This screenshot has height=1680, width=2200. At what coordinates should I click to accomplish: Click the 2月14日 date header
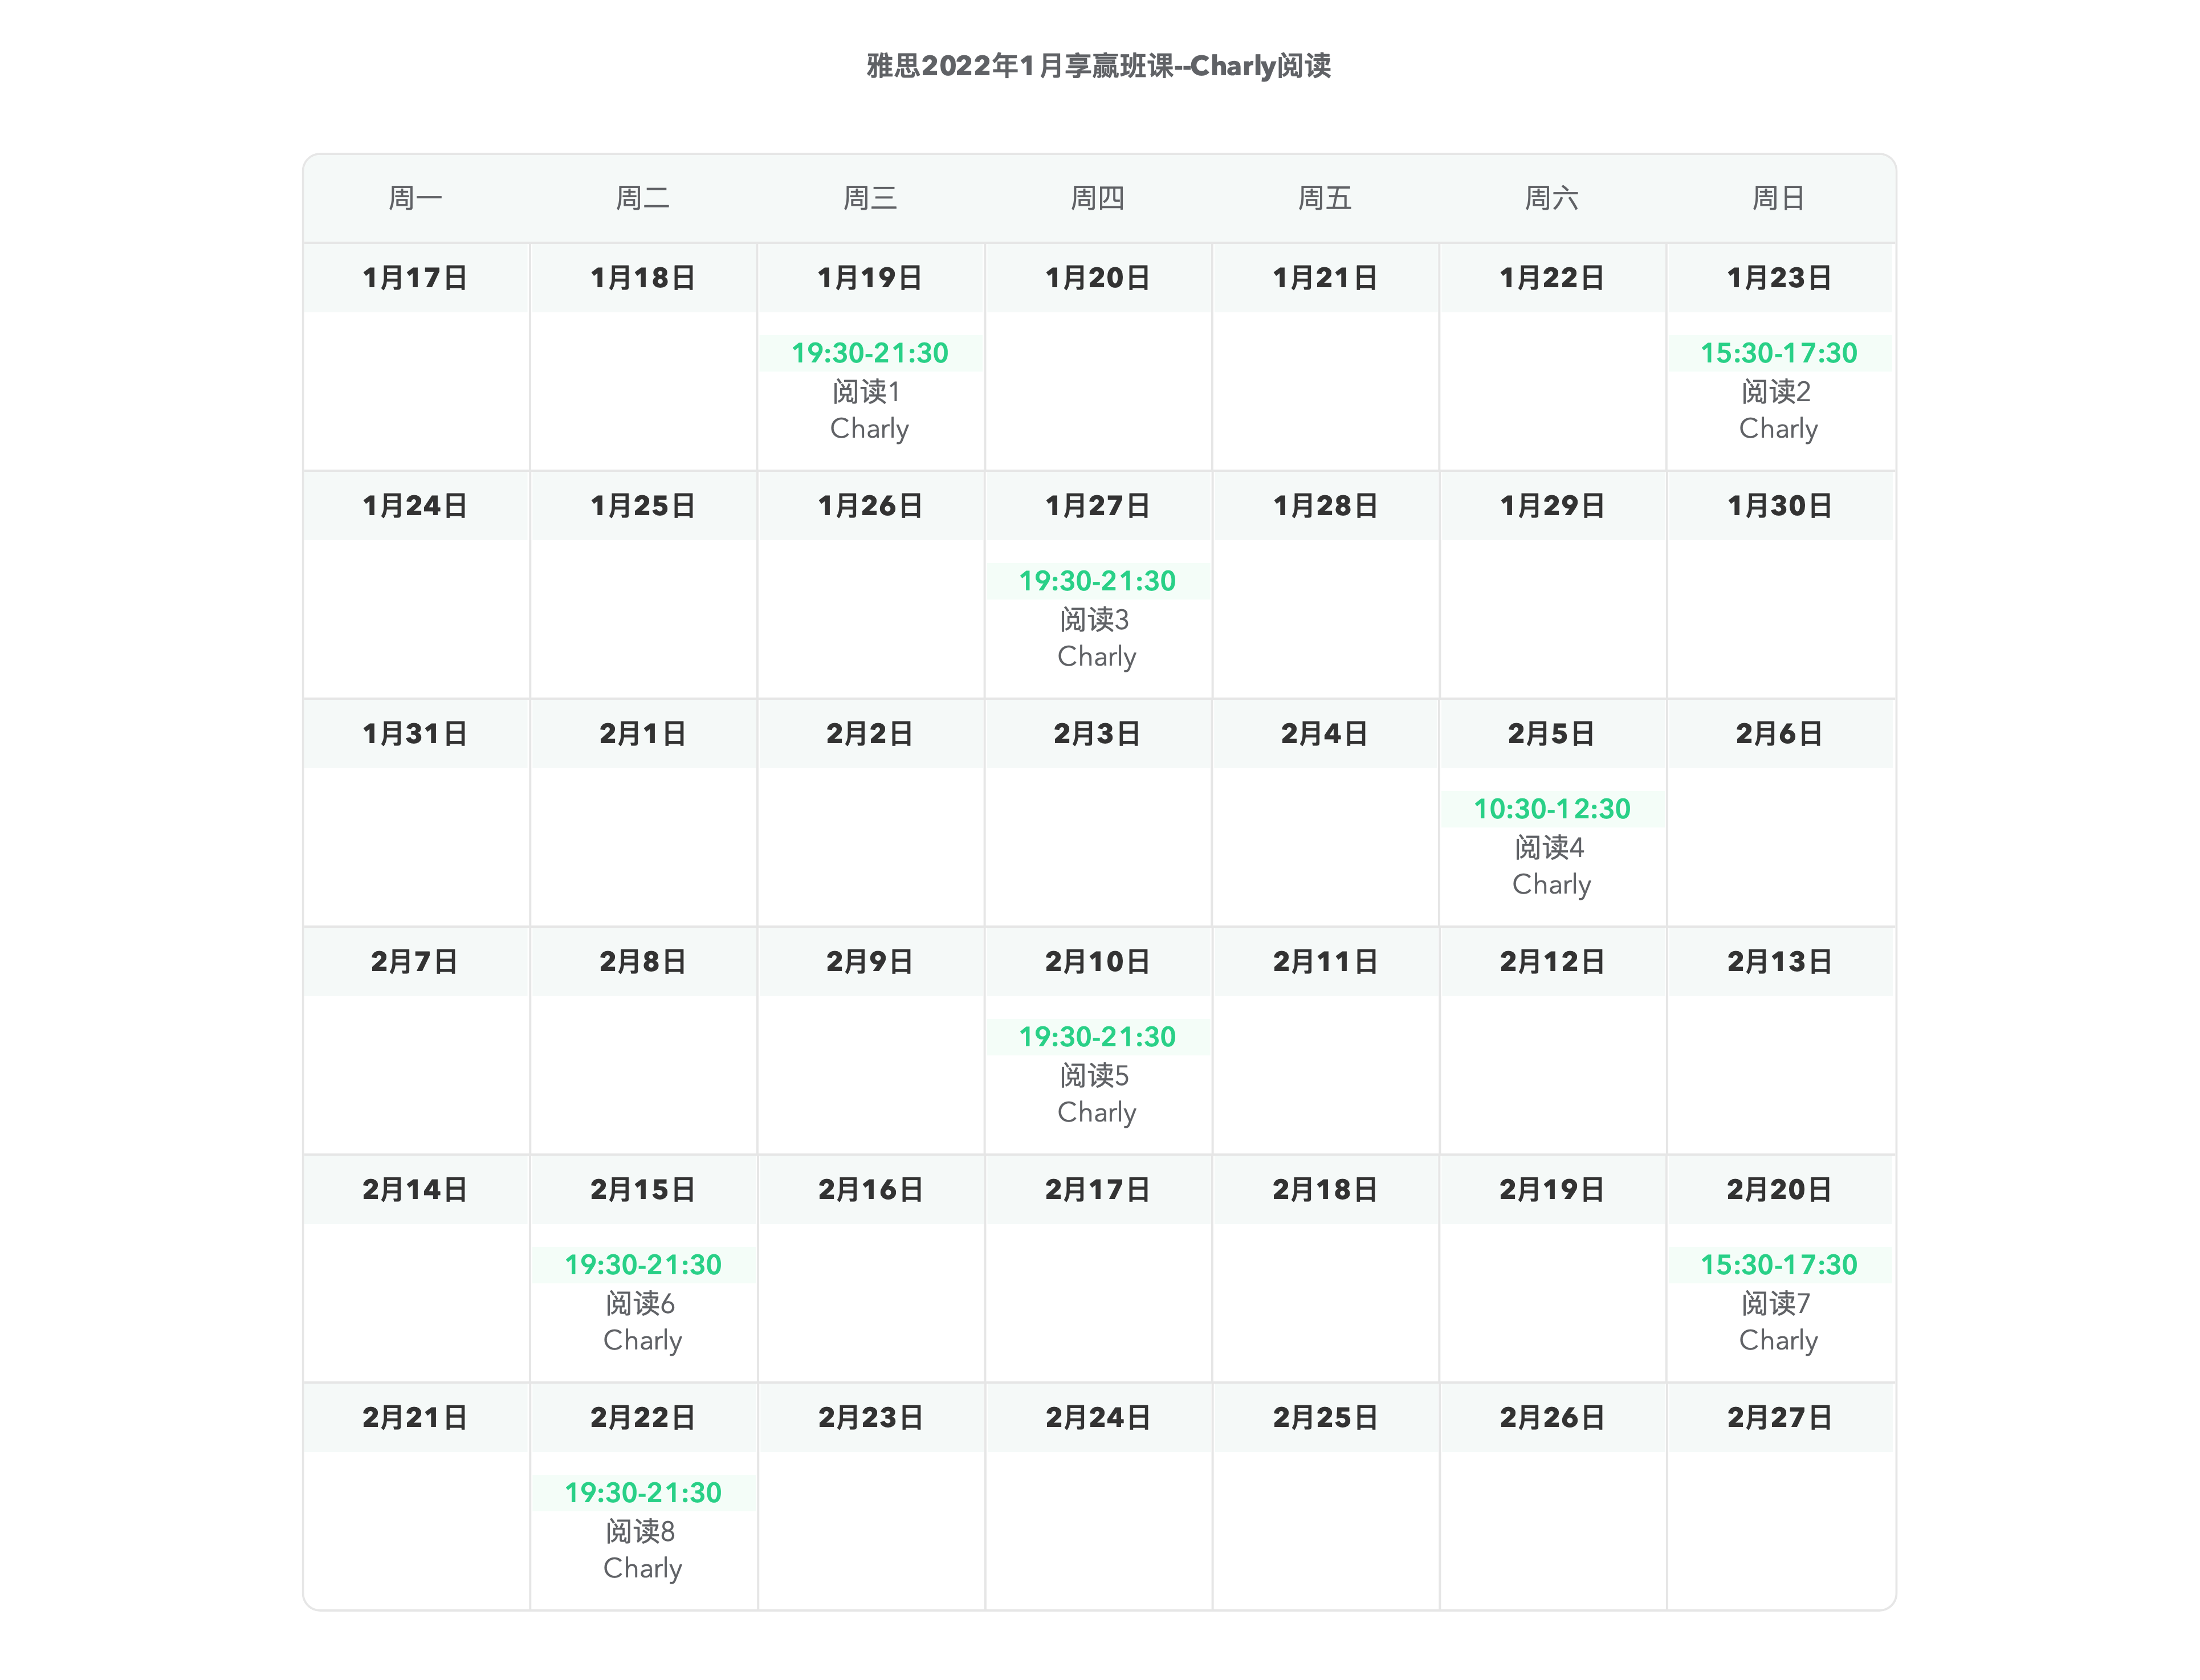[415, 1189]
